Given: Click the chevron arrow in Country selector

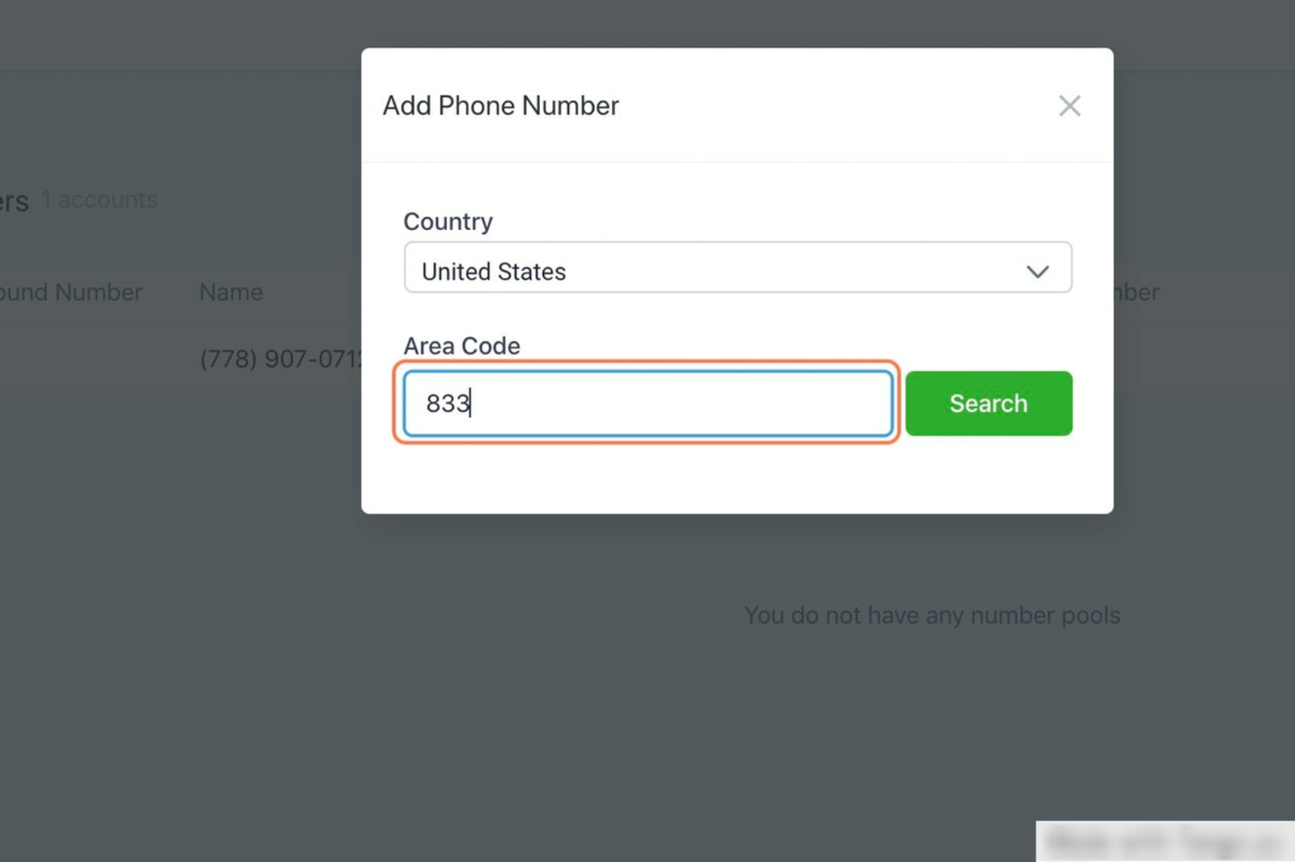Looking at the screenshot, I should (1038, 271).
